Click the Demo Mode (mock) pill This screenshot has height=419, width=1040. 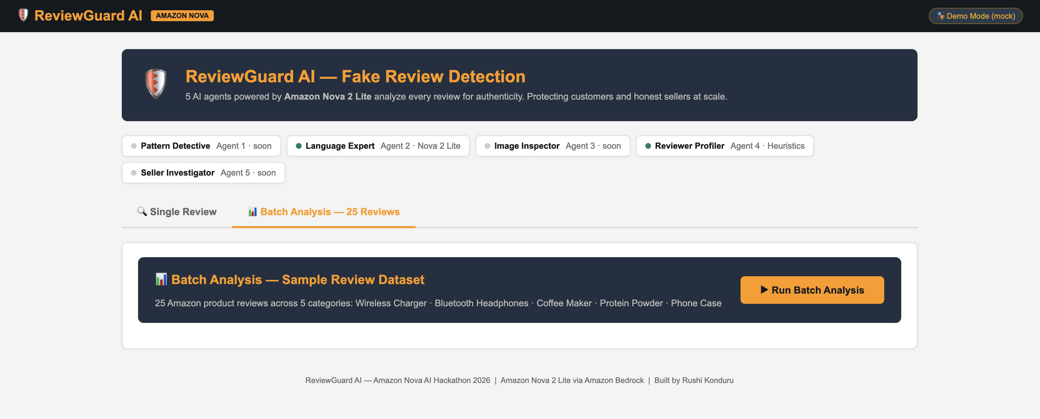tap(976, 16)
